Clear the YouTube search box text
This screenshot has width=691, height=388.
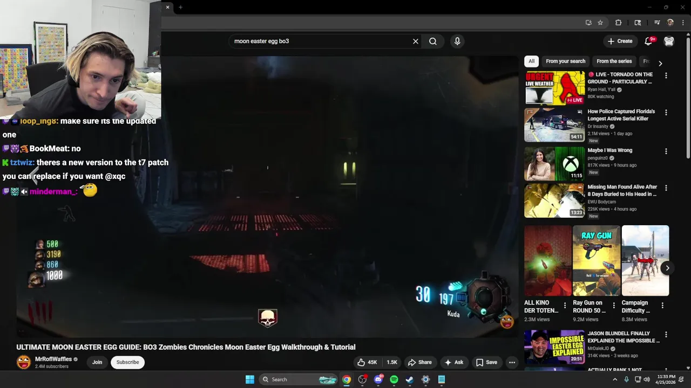(x=416, y=41)
